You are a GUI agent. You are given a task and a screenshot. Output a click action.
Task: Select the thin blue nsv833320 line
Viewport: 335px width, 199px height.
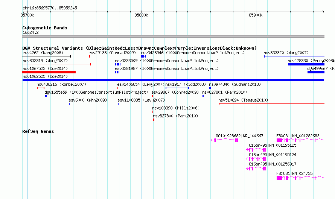pos(294,56)
